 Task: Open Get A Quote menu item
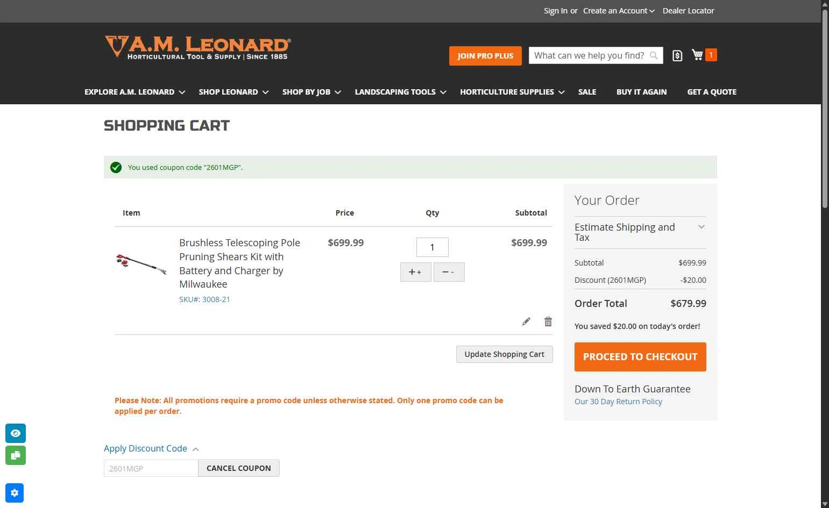click(x=712, y=92)
